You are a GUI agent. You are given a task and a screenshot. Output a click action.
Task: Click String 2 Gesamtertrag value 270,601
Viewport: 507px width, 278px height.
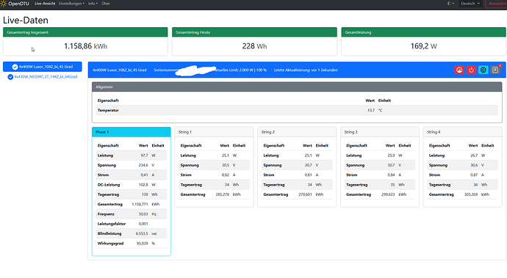click(305, 194)
